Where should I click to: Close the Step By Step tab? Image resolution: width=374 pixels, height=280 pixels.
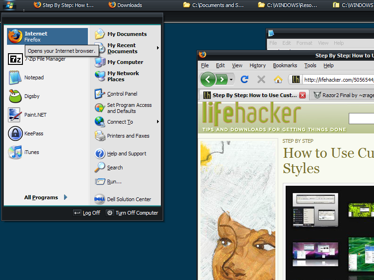tap(302, 95)
